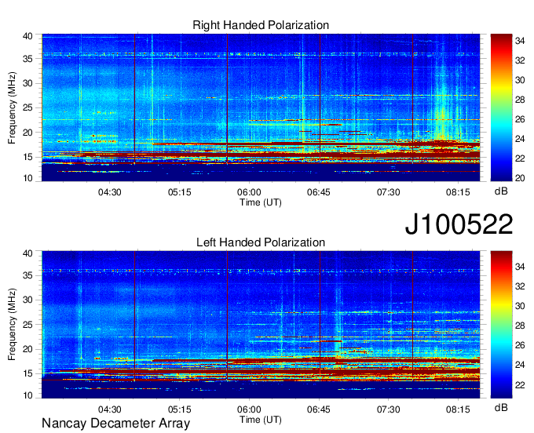The width and height of the screenshot is (534, 433).
Task: Click "Frequency (MHz)" axis label of left-handed plot
Action: 12,325
